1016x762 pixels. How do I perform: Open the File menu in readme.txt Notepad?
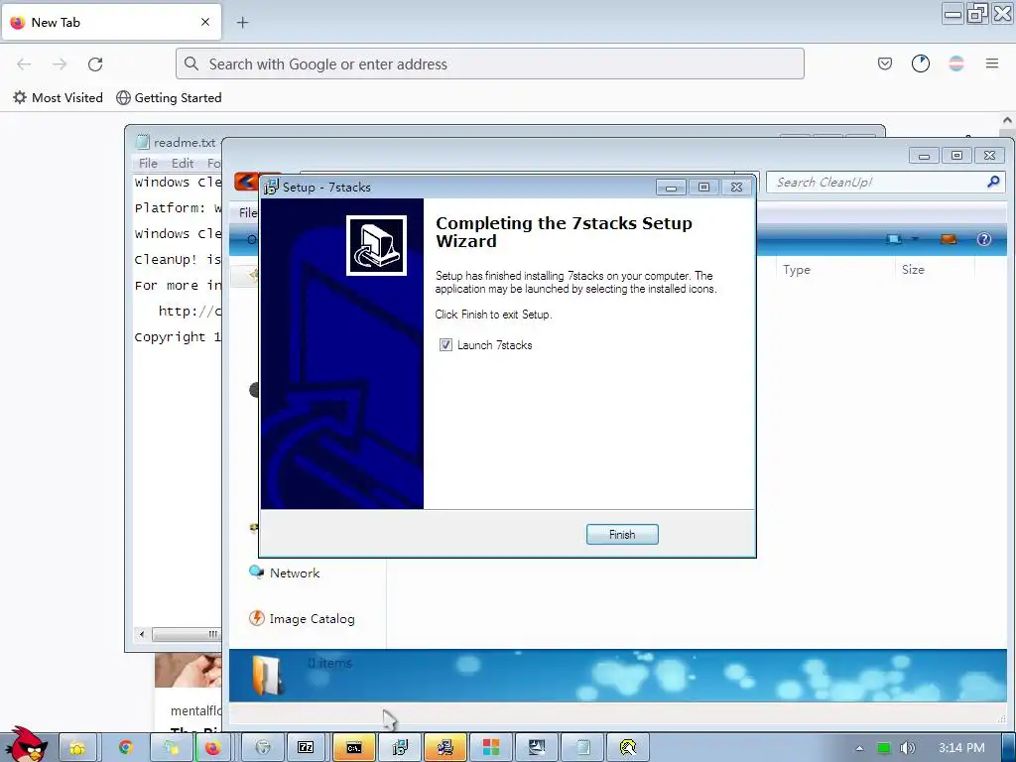[x=148, y=164]
